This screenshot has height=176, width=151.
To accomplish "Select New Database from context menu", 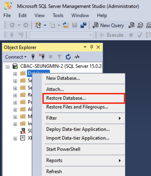I will coord(63,78).
